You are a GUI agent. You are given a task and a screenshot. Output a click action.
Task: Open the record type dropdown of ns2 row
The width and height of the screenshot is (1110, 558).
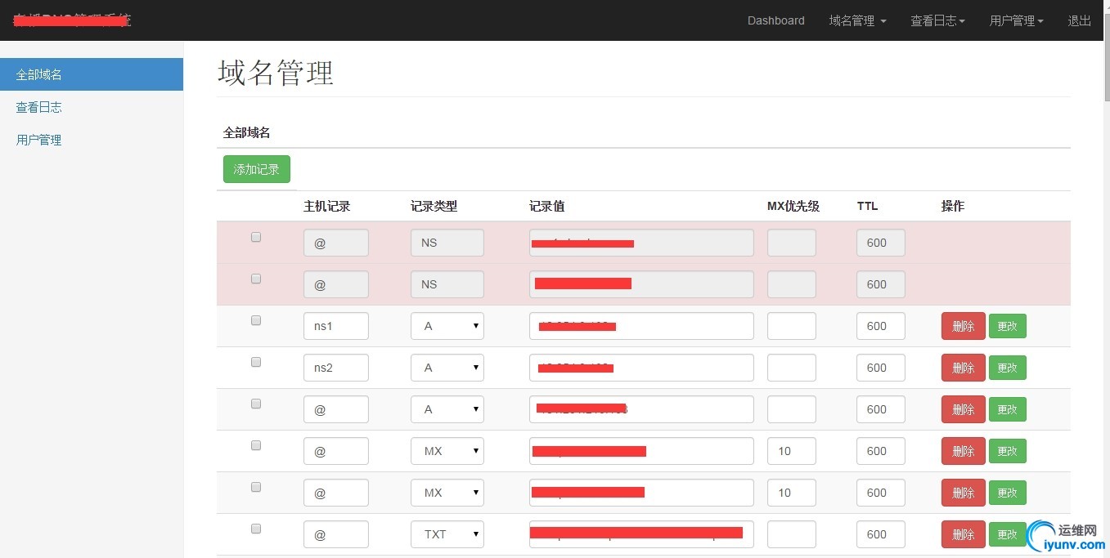click(447, 368)
